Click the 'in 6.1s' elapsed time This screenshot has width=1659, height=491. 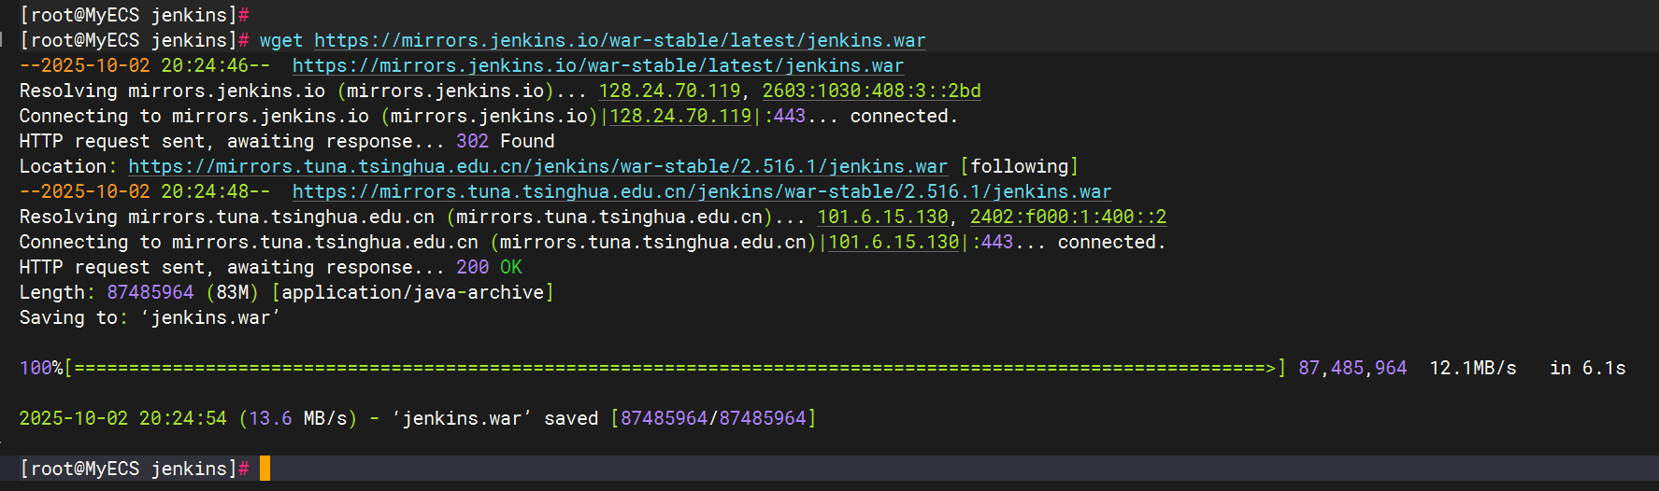click(x=1588, y=368)
